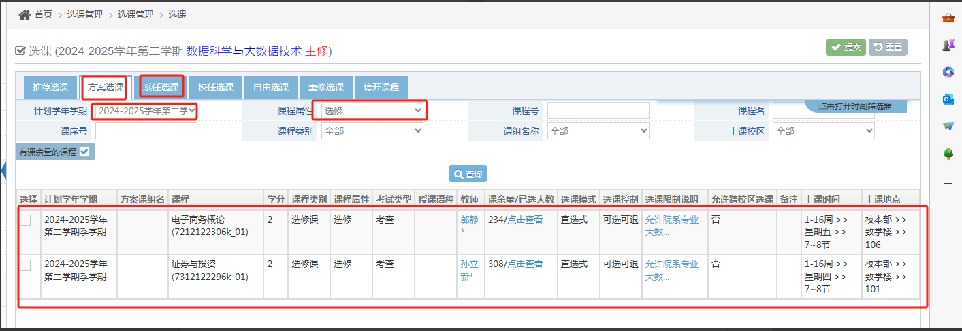
Task: Expand the 课程属性 dropdown showing 选修
Action: 372,110
